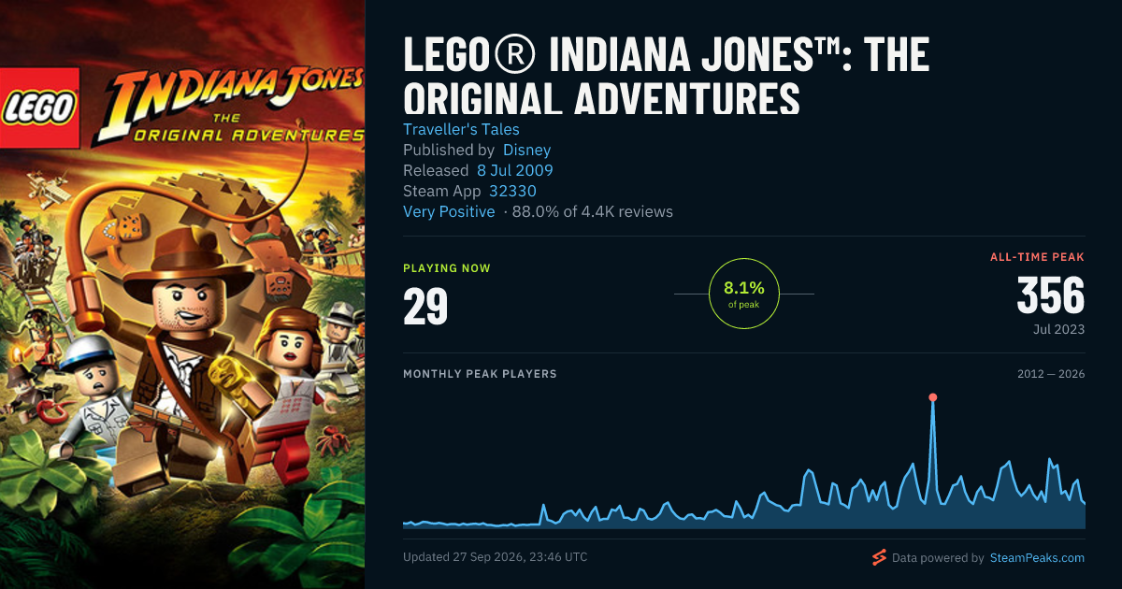This screenshot has width=1122, height=589.
Task: Click the Playing Now count of 29
Action: coord(425,307)
